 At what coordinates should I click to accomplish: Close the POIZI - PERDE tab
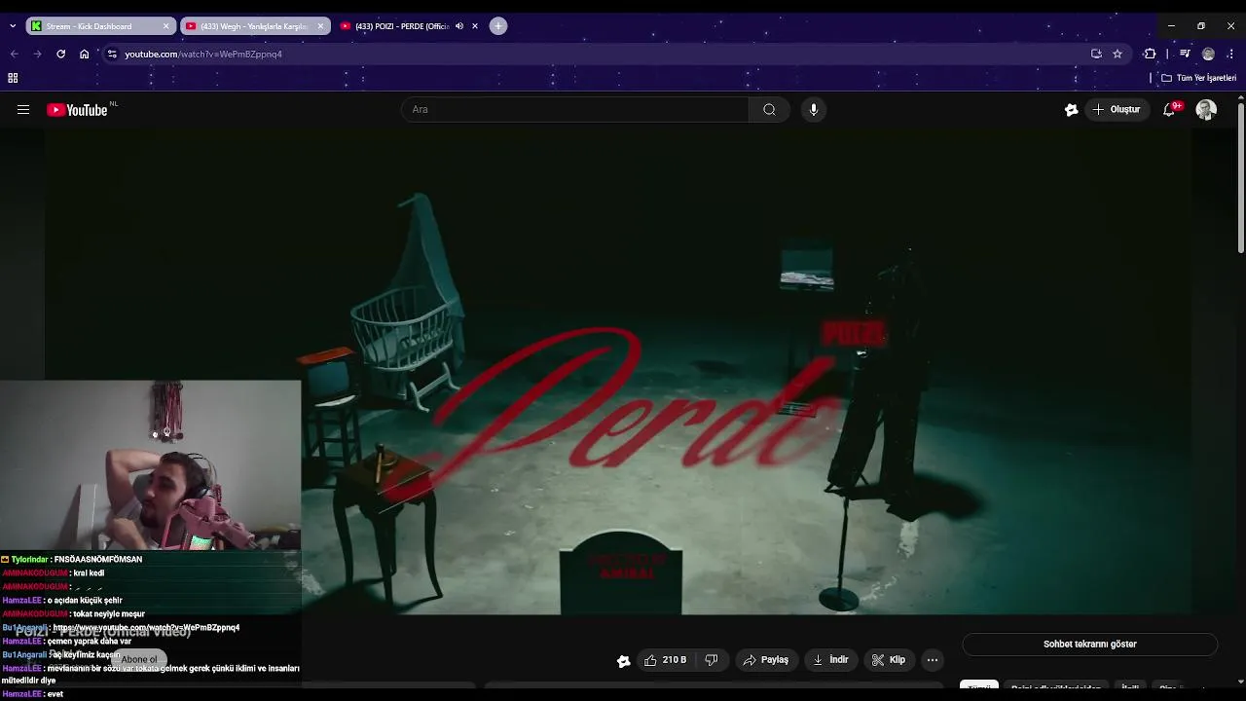pos(475,26)
